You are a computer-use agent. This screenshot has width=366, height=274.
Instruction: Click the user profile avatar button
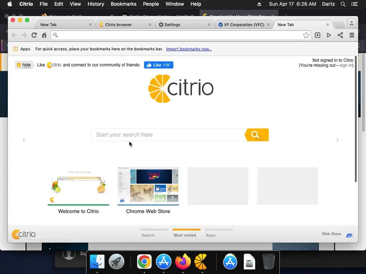352,23
